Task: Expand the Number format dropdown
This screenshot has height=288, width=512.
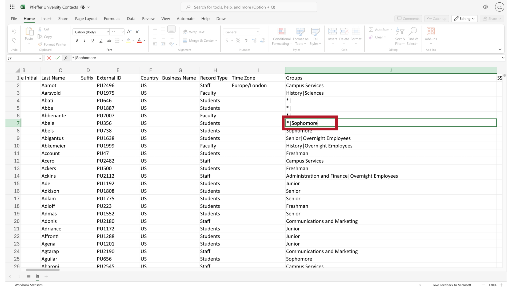Action: pos(258,32)
